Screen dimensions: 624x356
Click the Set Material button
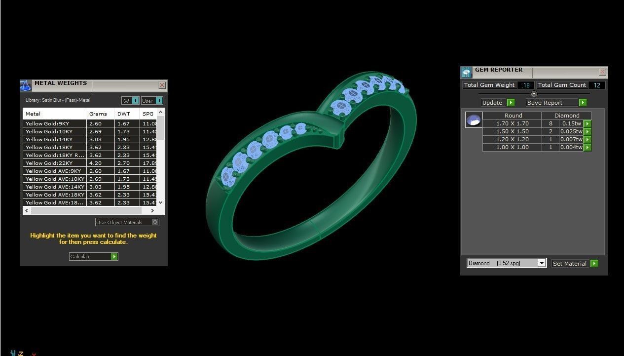(x=570, y=264)
